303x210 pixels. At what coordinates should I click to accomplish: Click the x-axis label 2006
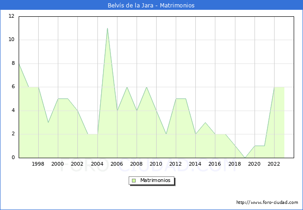coord(117,164)
